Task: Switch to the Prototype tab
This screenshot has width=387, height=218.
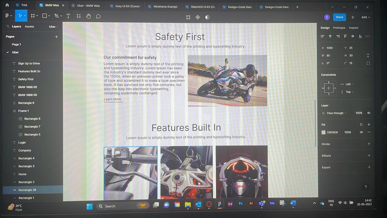Action: pos(339,28)
